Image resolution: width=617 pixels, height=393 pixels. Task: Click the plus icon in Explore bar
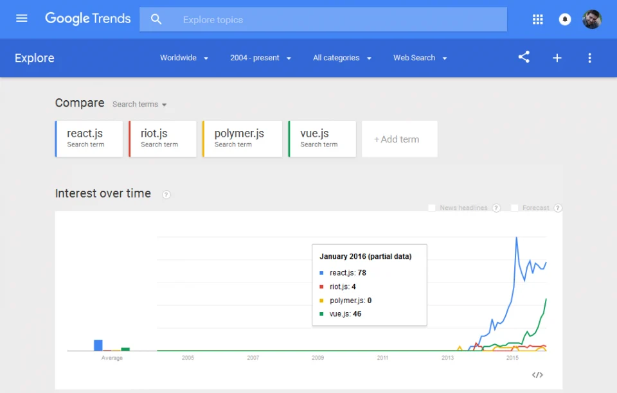557,58
